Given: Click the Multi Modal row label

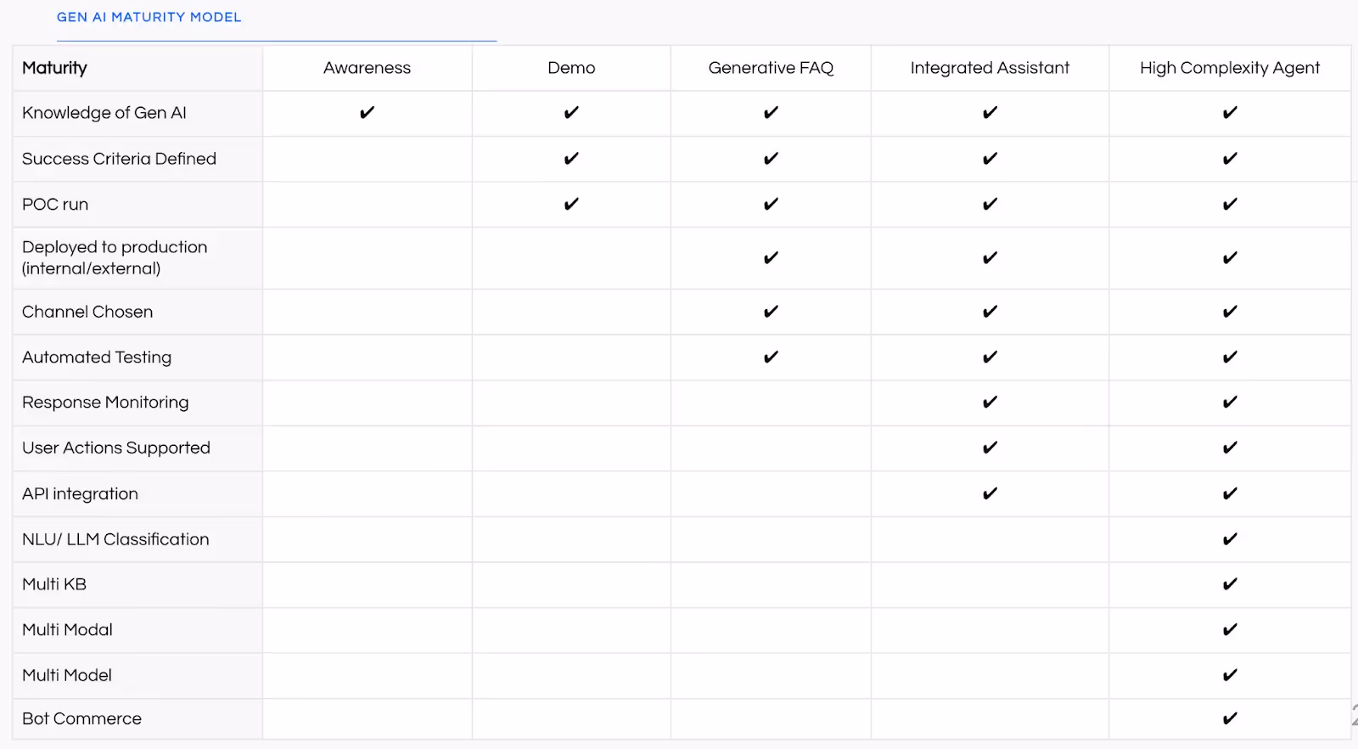Looking at the screenshot, I should coord(67,629).
